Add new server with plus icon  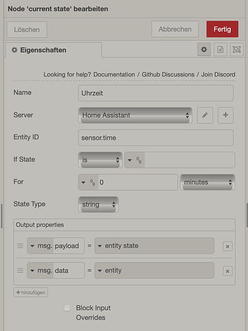pyautogui.click(x=226, y=115)
